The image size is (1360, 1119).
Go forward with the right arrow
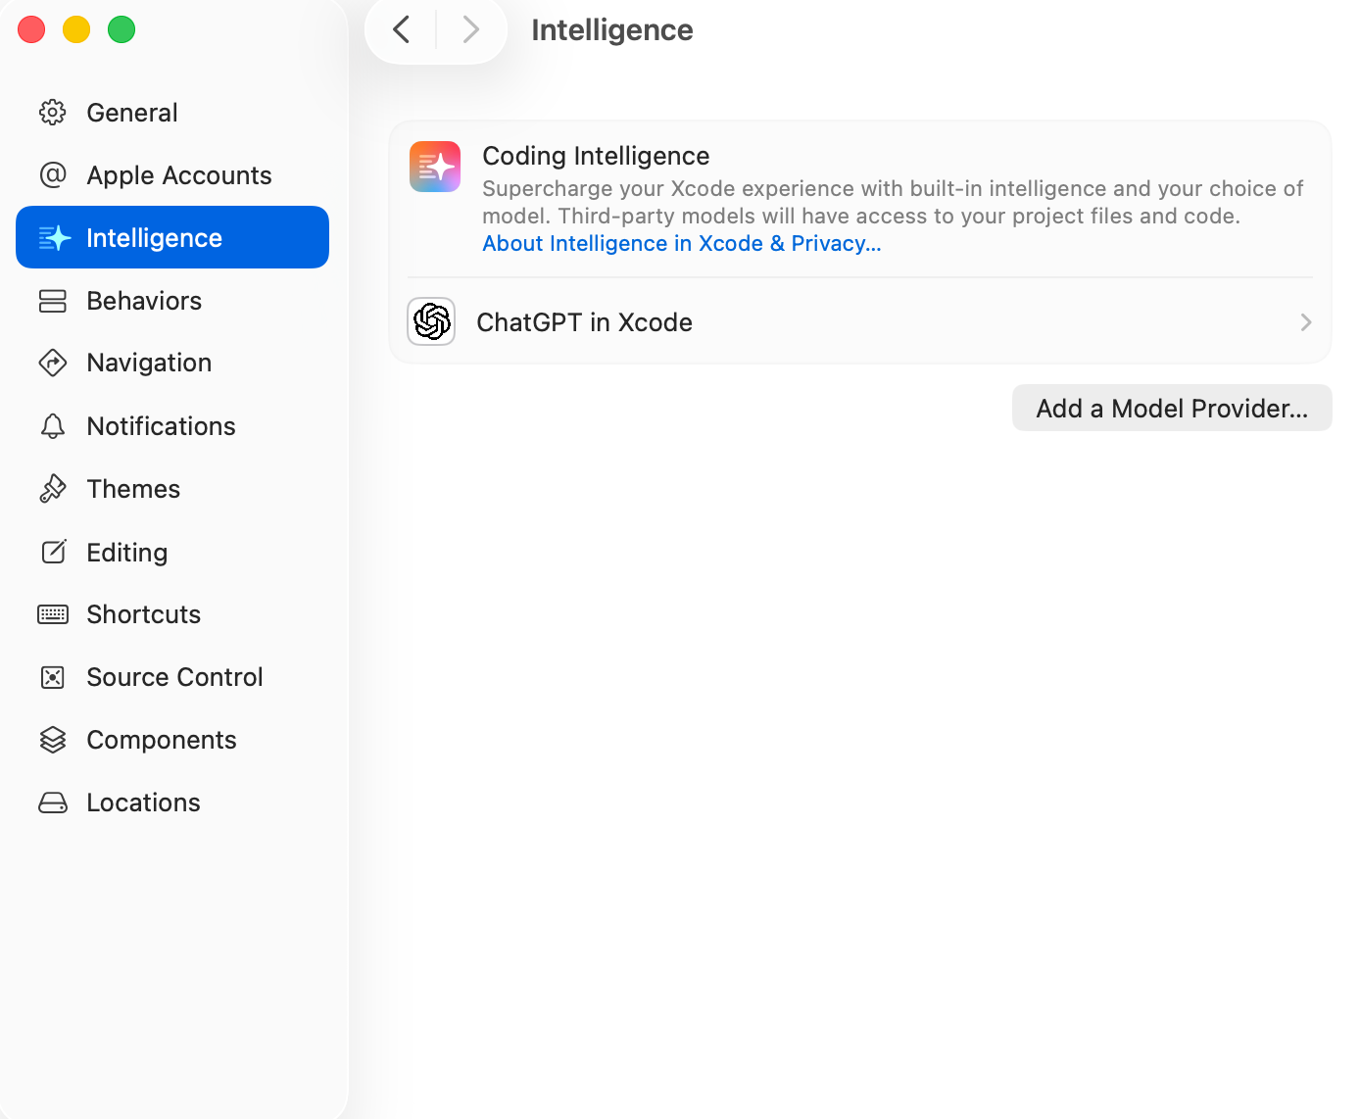coord(470,29)
